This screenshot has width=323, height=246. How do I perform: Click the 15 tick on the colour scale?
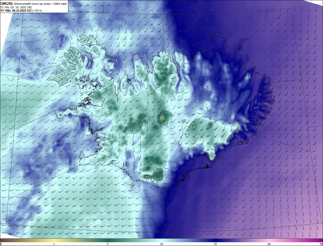(215, 244)
